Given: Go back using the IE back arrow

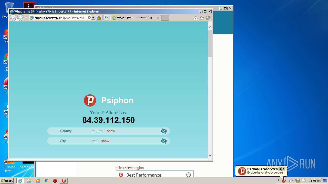Looking at the screenshot, I should point(13,18).
